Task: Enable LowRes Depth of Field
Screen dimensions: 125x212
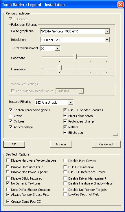Action: (x=65, y=194)
